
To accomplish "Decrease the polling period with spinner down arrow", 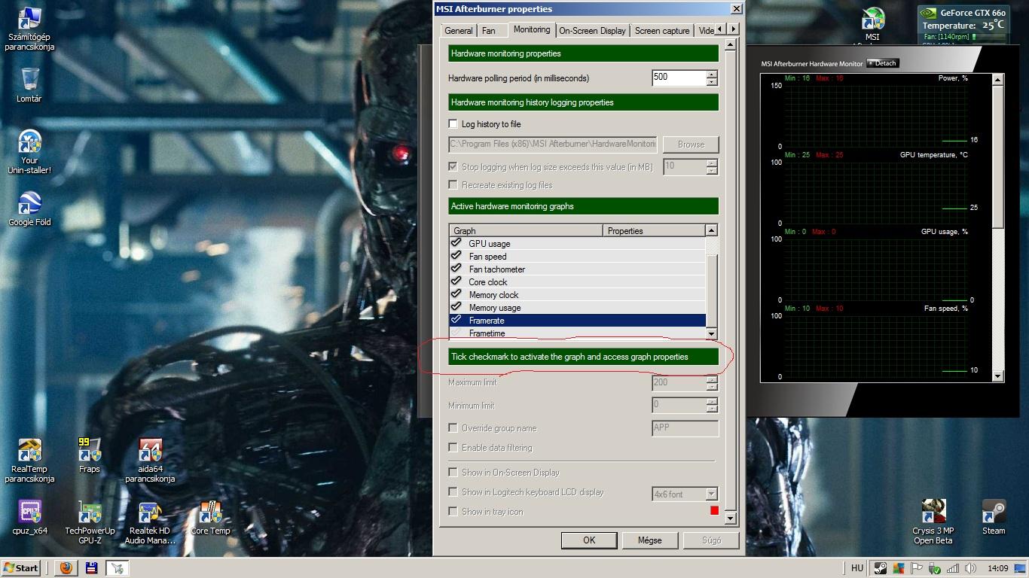I will click(x=712, y=81).
